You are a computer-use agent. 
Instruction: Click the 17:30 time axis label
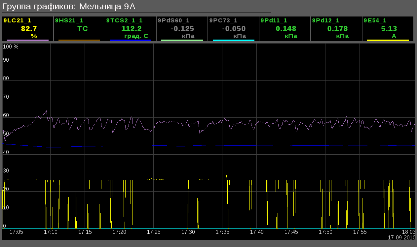coord(188,232)
